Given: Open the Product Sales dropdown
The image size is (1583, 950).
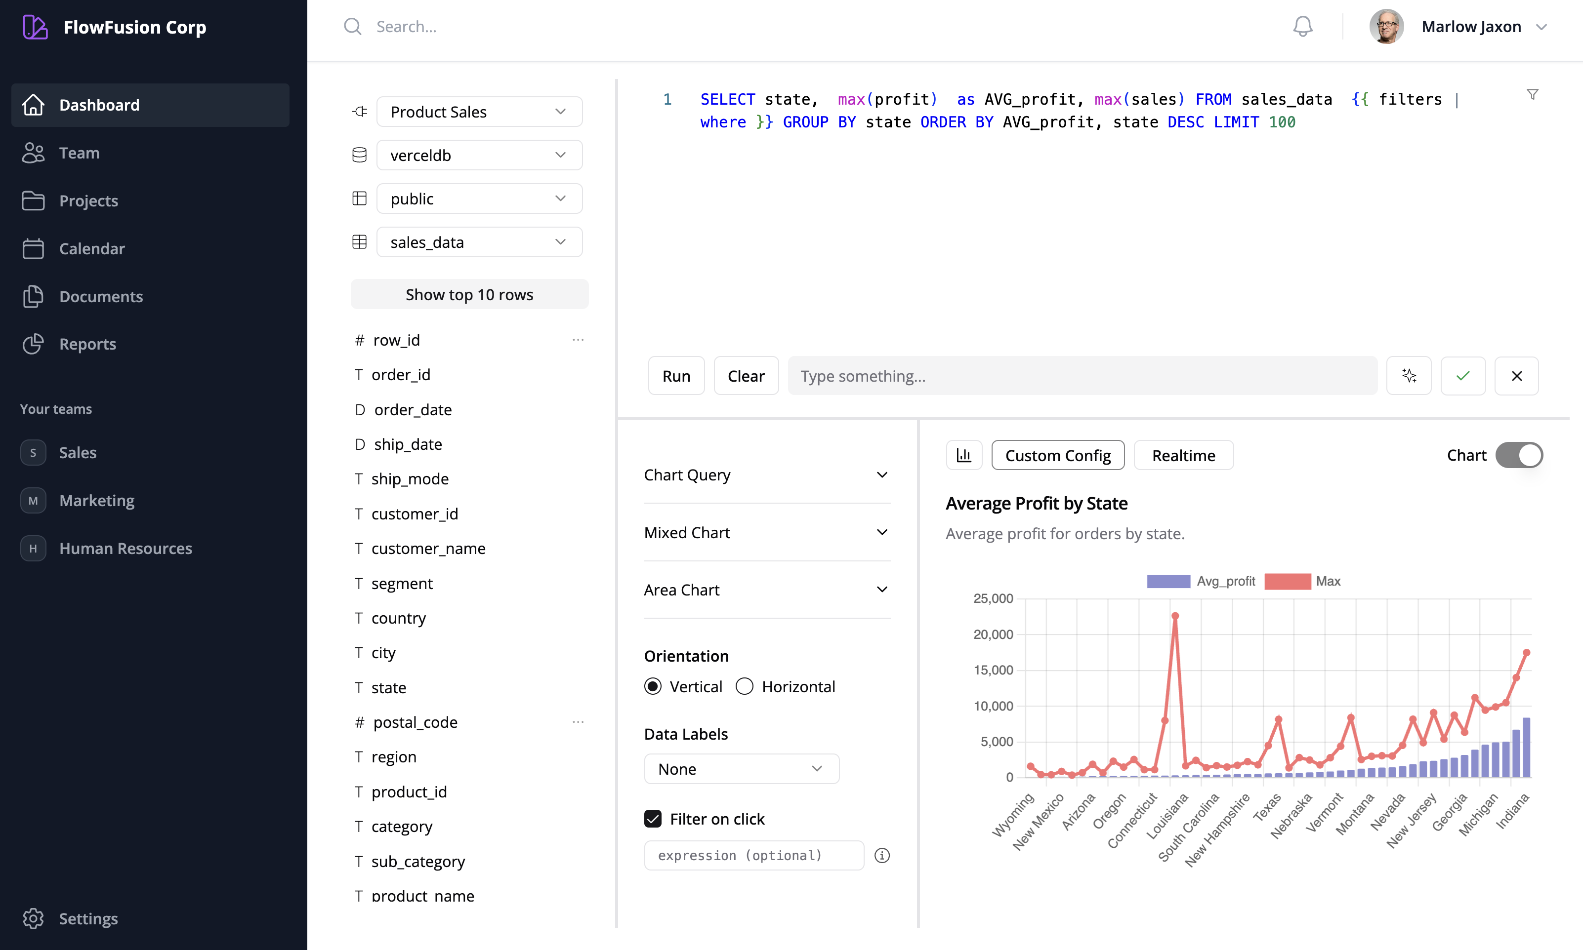Looking at the screenshot, I should click(479, 112).
